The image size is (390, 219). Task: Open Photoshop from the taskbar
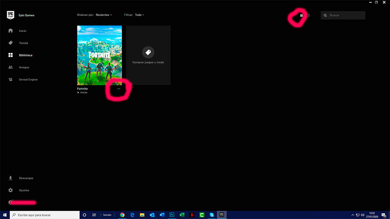172,215
